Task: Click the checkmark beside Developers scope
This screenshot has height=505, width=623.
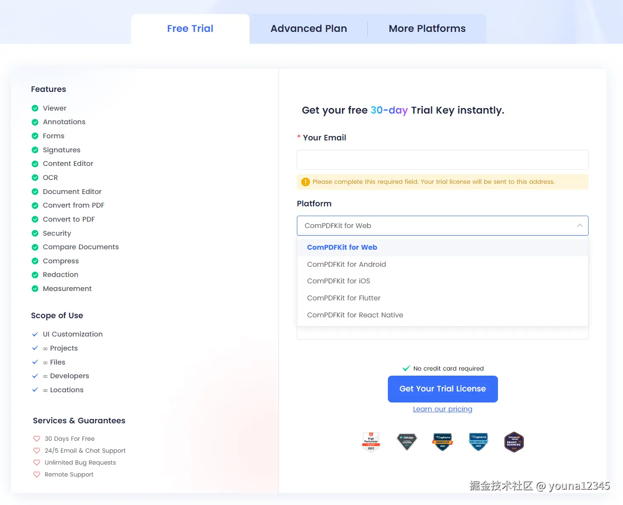Action: pyautogui.click(x=35, y=376)
